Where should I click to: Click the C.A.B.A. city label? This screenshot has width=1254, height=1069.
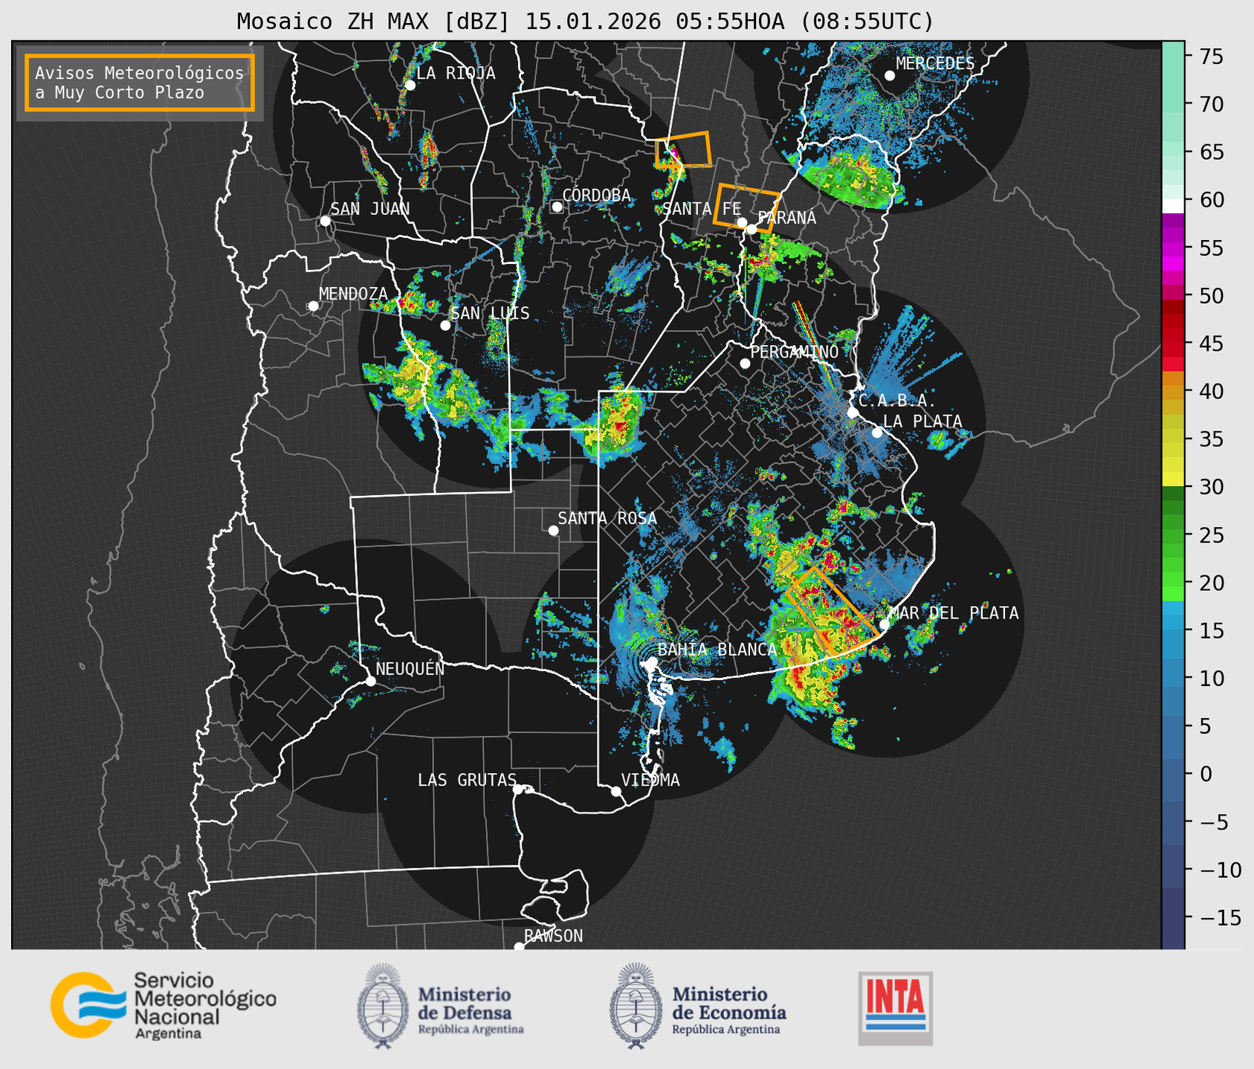pyautogui.click(x=897, y=401)
